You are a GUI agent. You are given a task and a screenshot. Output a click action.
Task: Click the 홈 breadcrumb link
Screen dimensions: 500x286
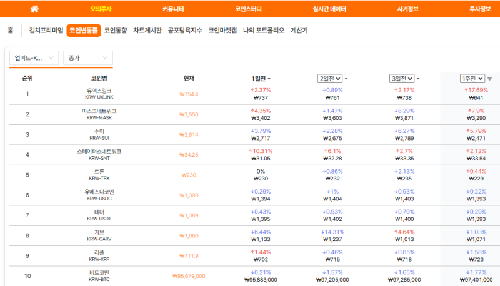click(11, 30)
